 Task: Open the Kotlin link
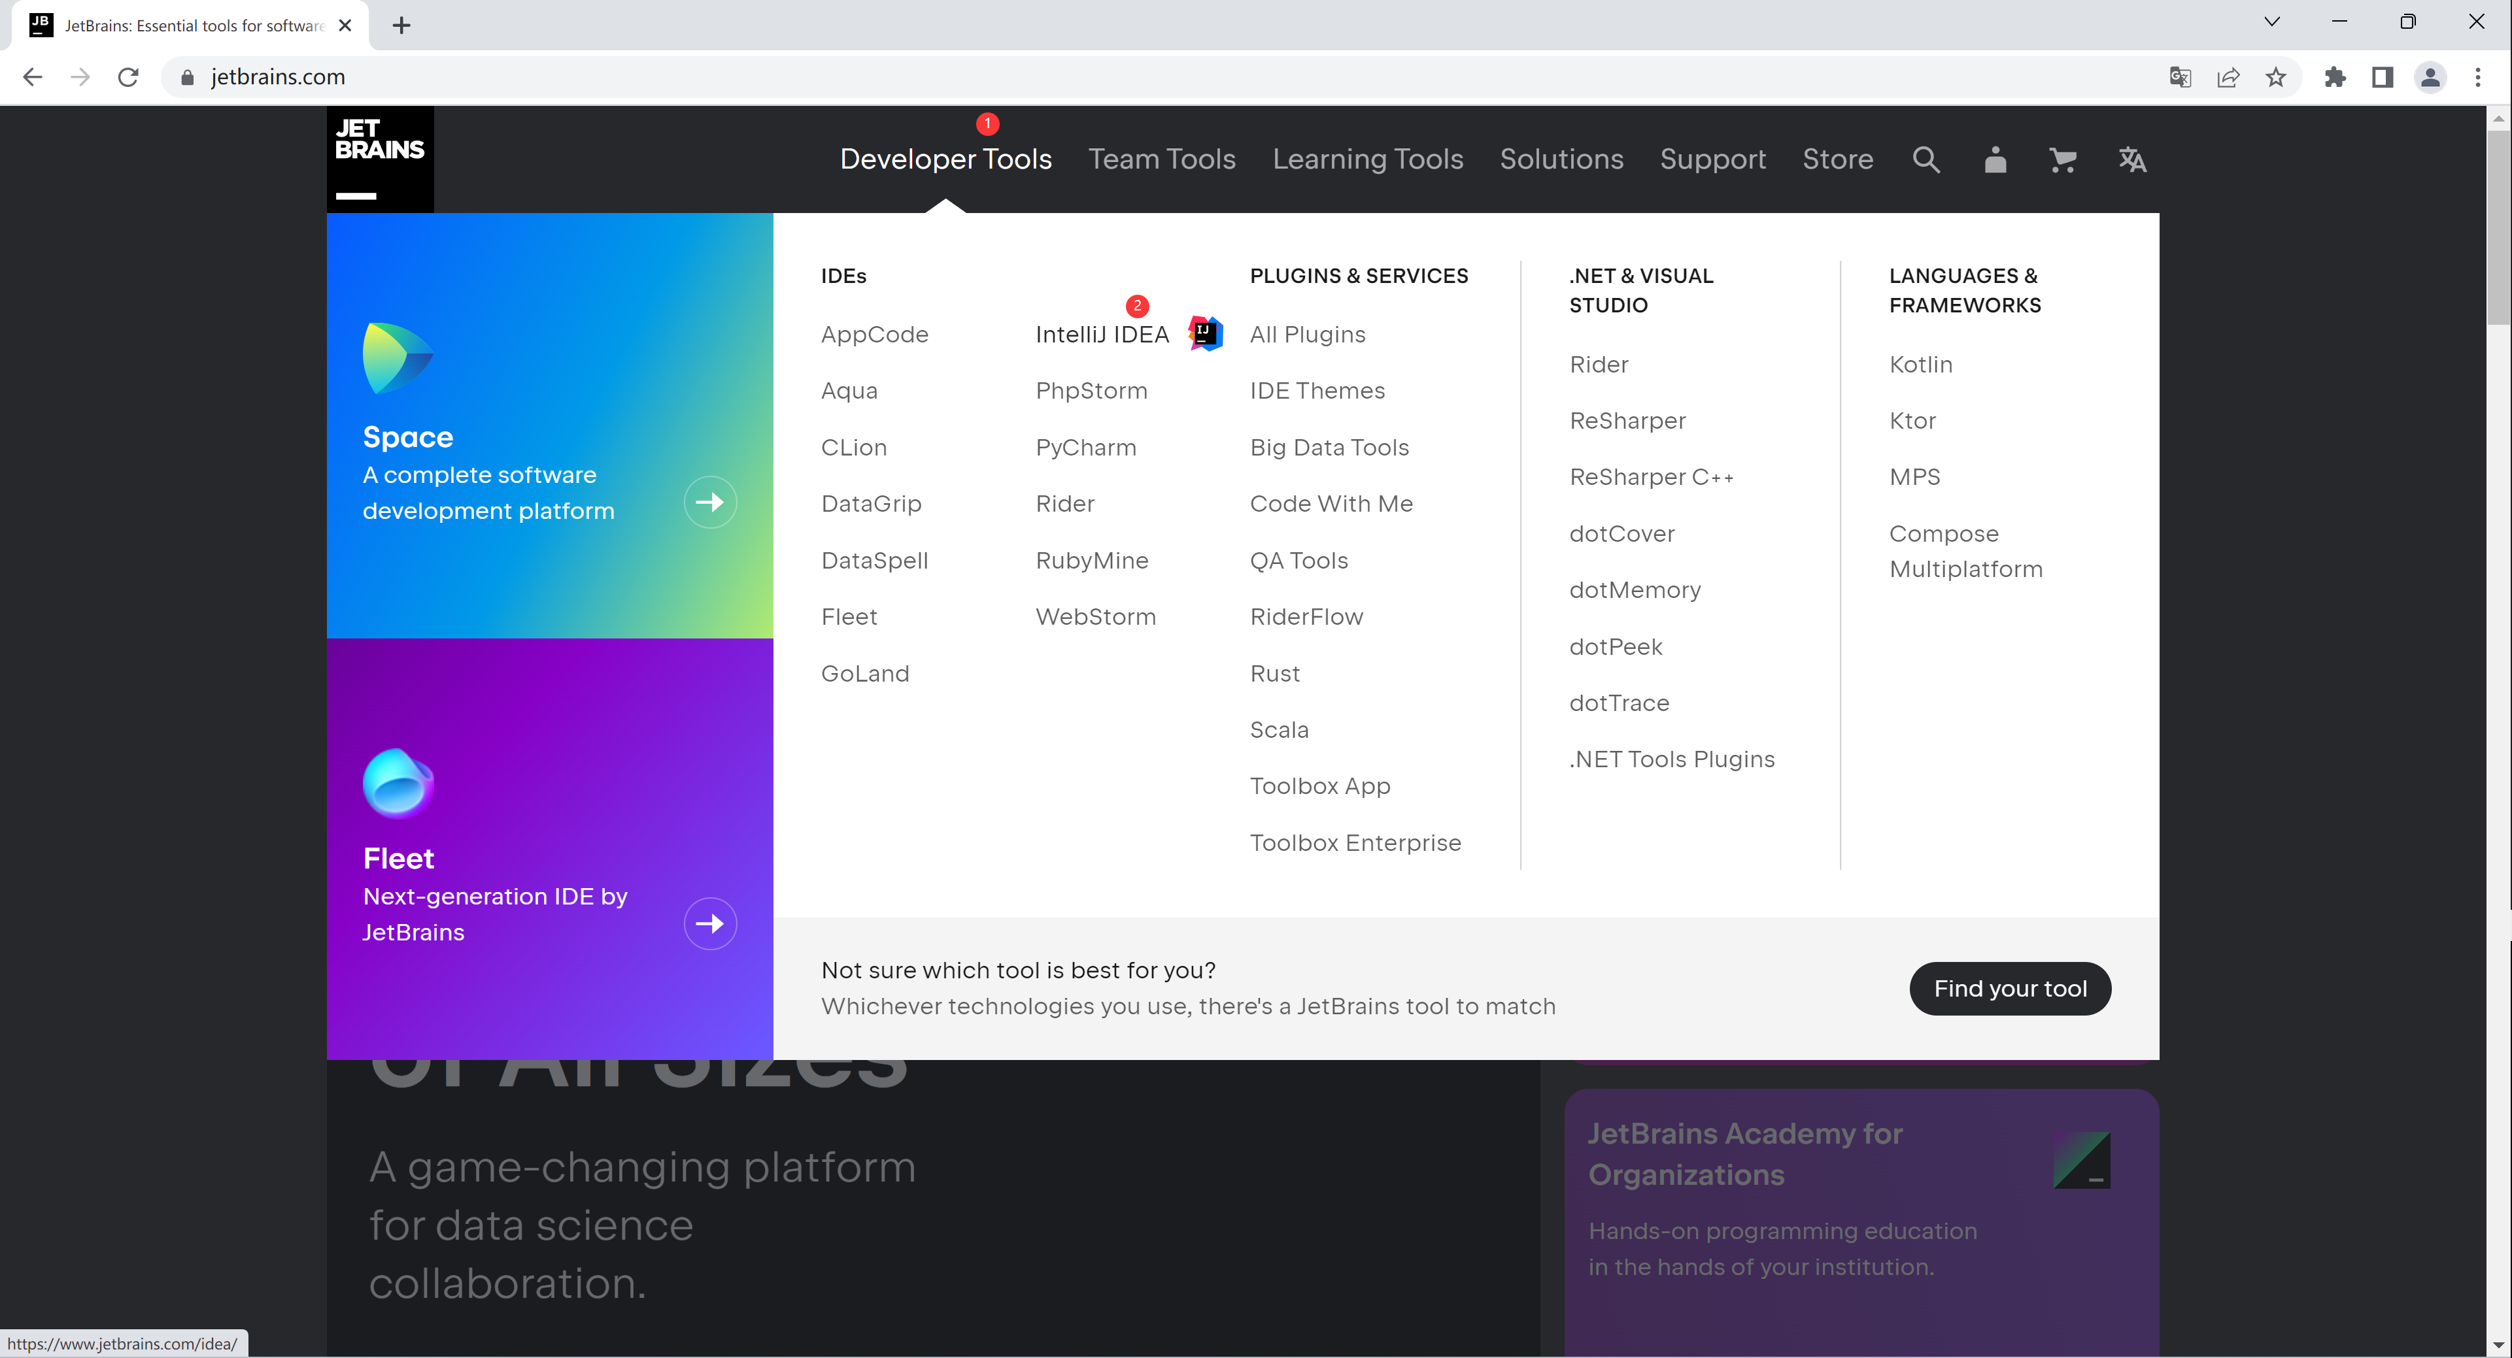coord(1920,365)
